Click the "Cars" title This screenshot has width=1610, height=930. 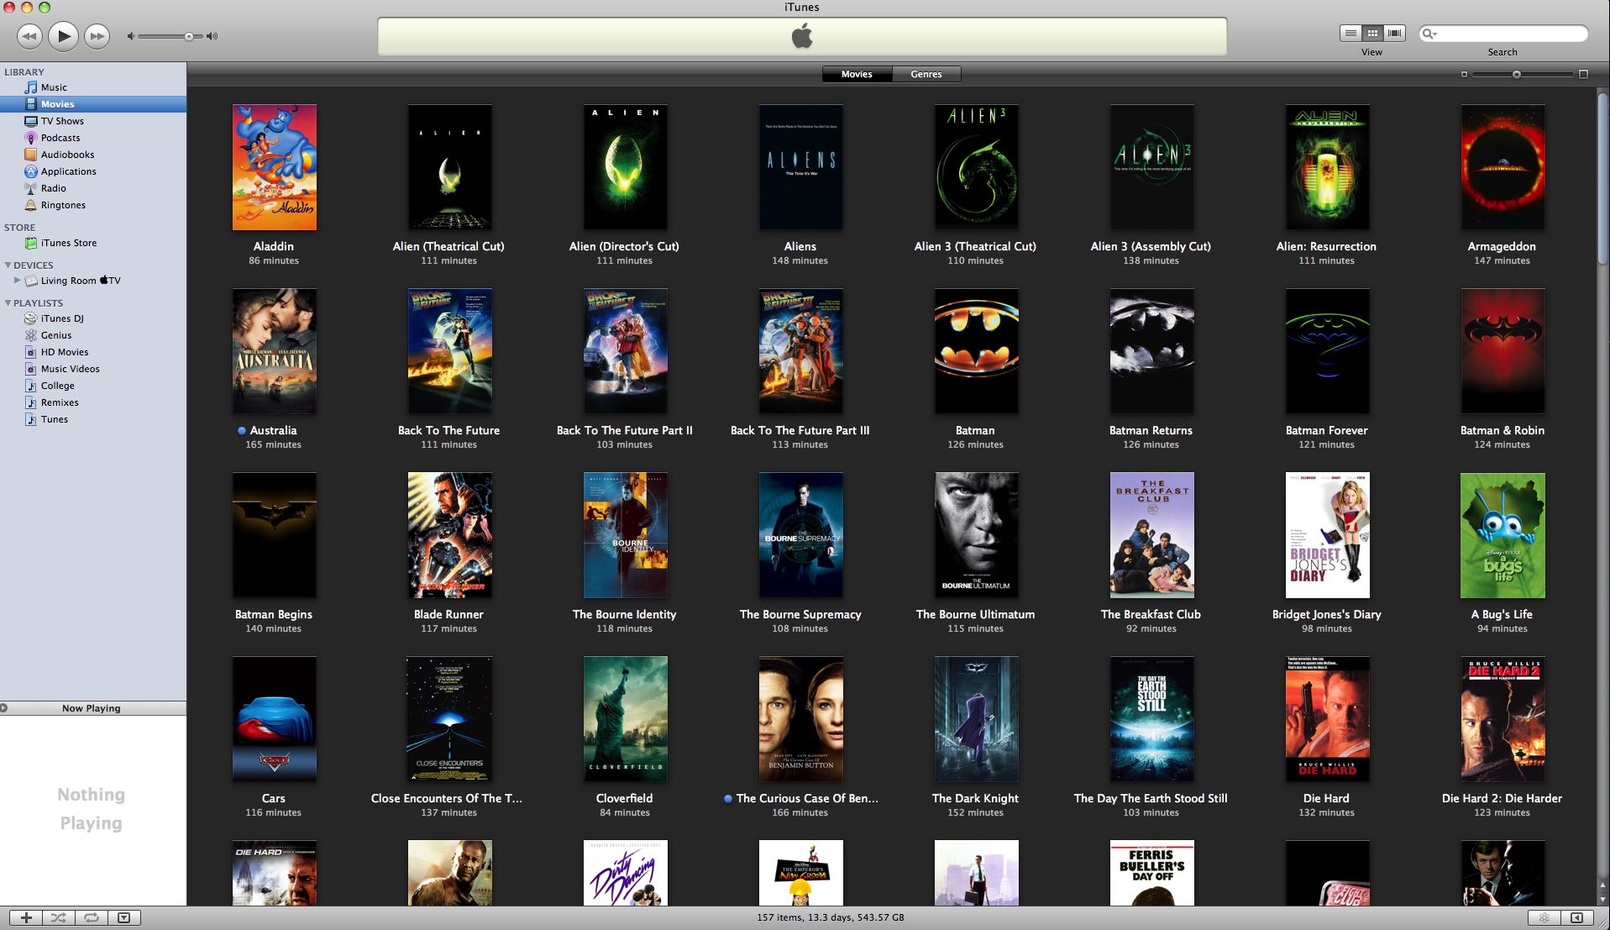(273, 798)
